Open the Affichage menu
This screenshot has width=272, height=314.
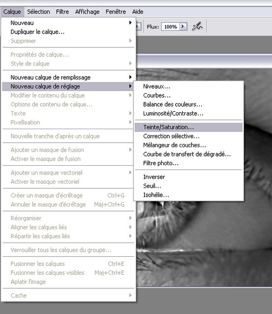click(88, 12)
